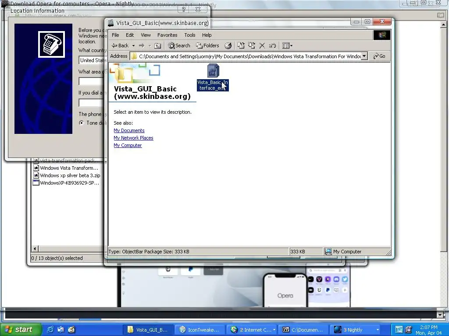Launch Internet Explorer from Quick Launch
449x336 pixels.
50,329
